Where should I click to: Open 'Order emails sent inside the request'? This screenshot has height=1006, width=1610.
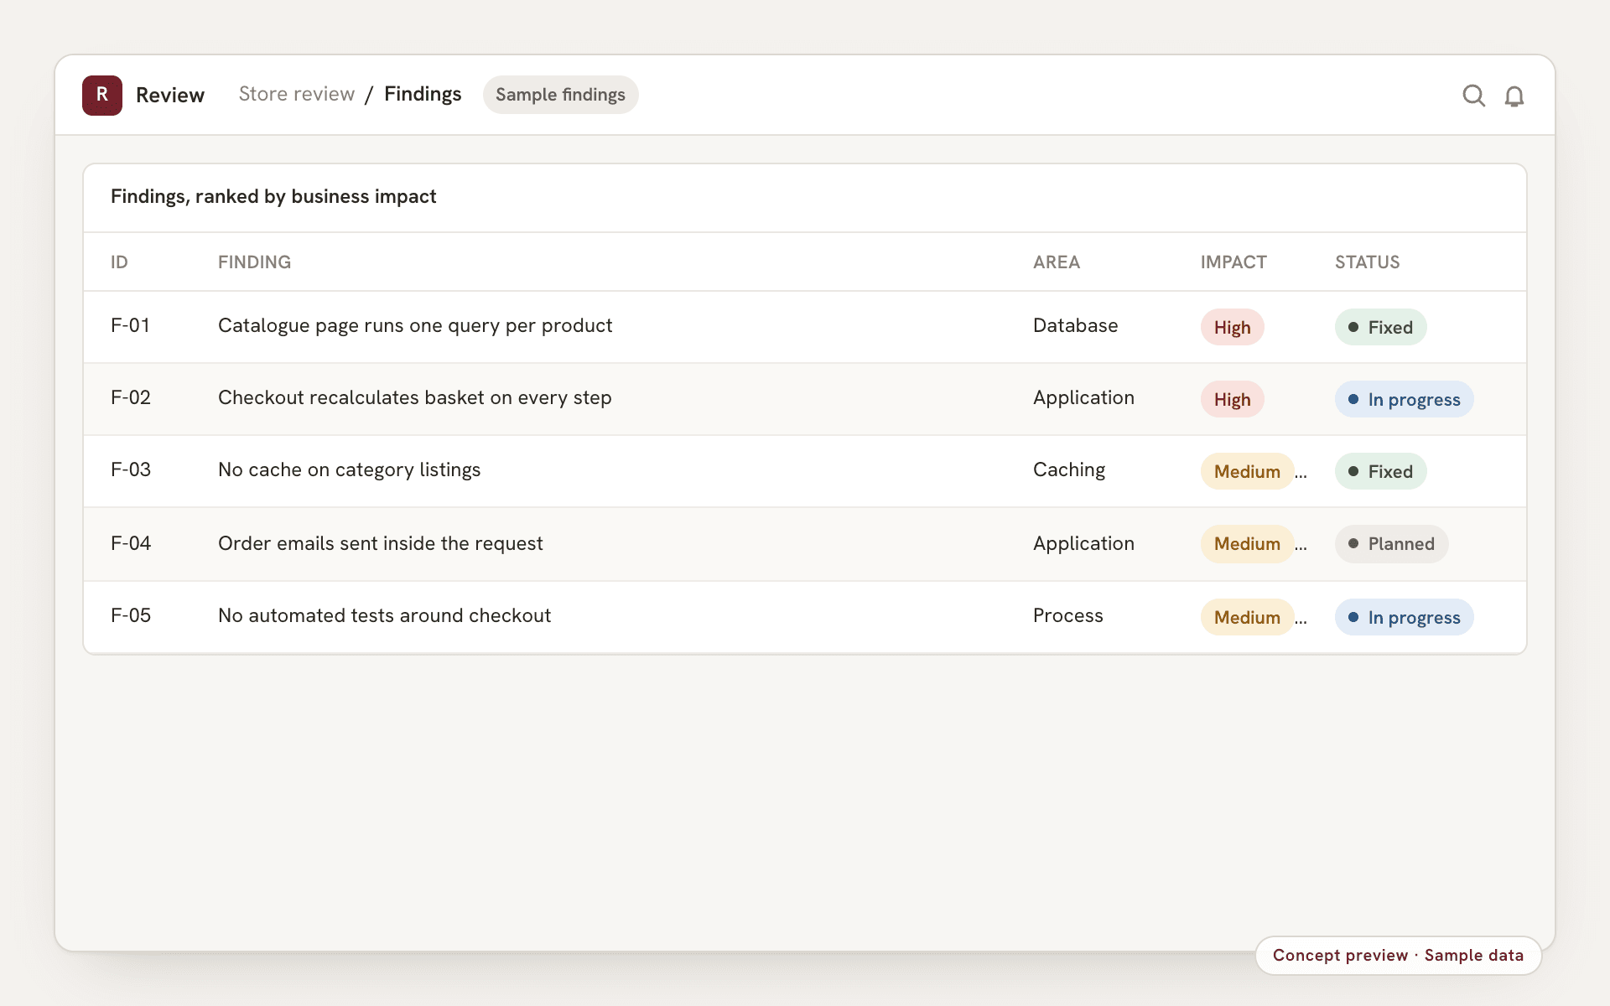click(x=380, y=543)
